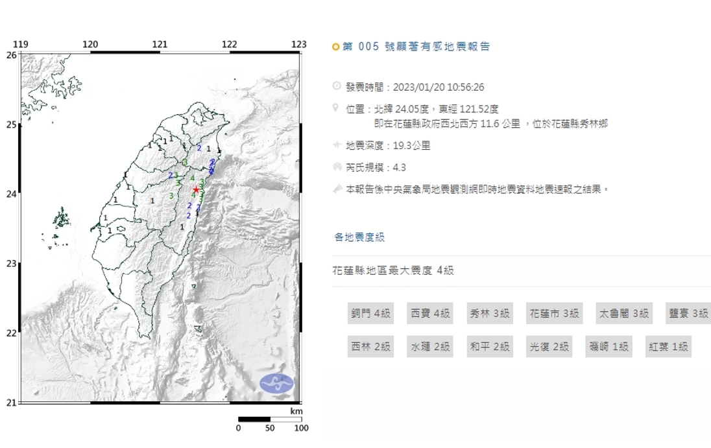The width and height of the screenshot is (711, 448).
Task: Click the magnitude icon beside 芮氏規模
Action: [x=336, y=167]
